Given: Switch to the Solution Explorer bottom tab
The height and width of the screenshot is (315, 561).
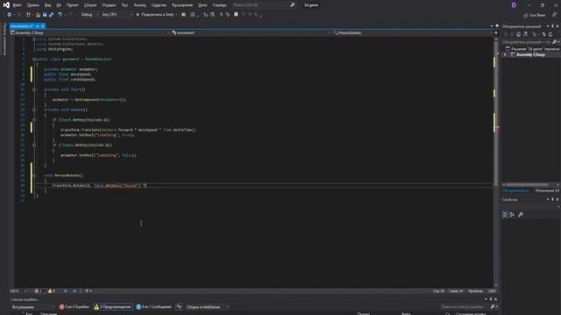Looking at the screenshot, I should tap(516, 191).
